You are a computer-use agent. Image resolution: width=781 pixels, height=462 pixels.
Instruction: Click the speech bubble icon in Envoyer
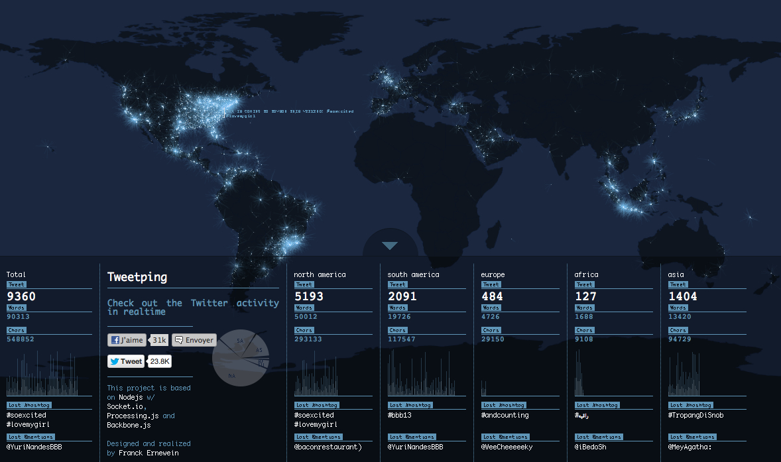[x=179, y=340]
